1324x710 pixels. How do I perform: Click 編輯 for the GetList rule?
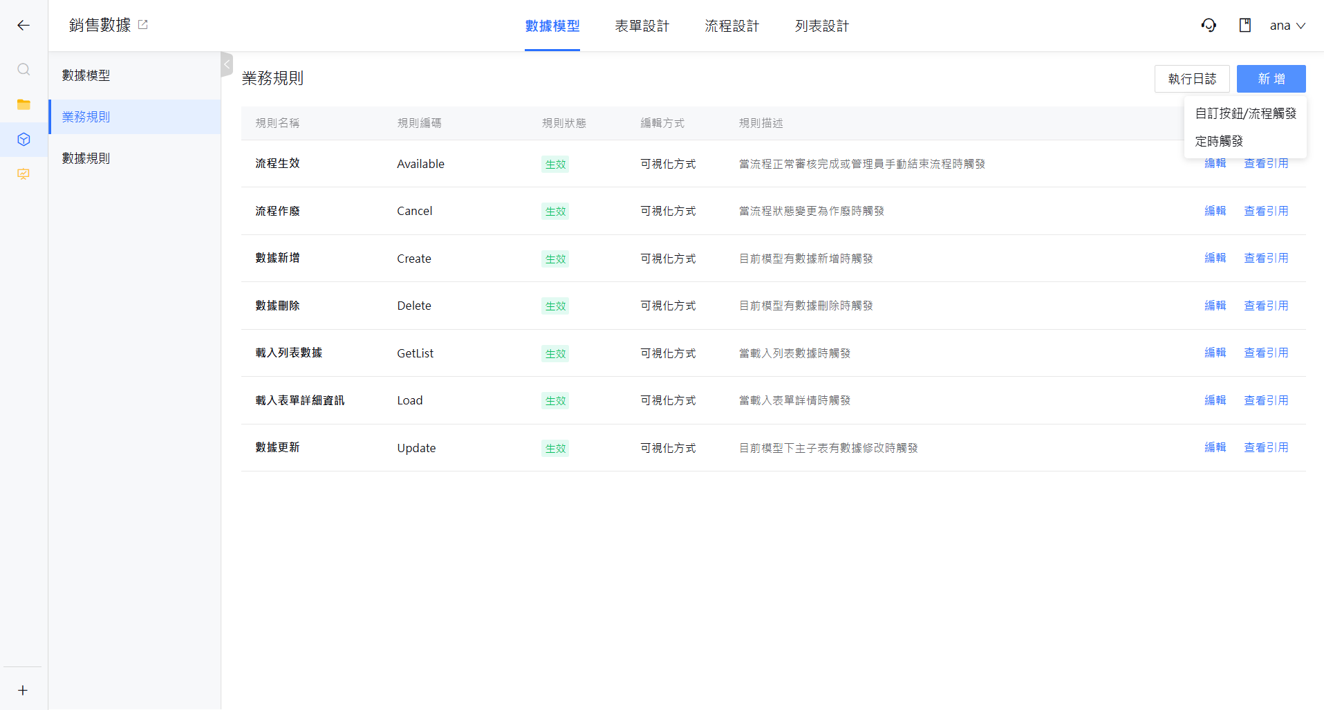1215,353
